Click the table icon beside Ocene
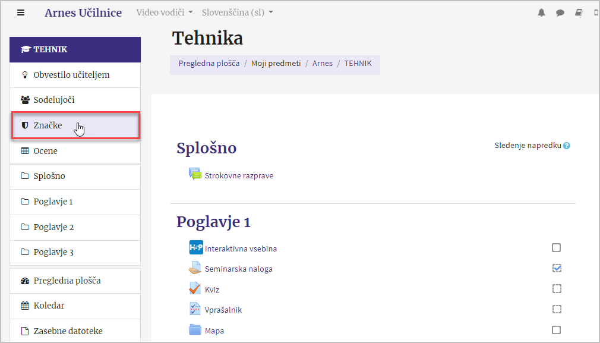This screenshot has height=343, width=600. pyautogui.click(x=25, y=151)
